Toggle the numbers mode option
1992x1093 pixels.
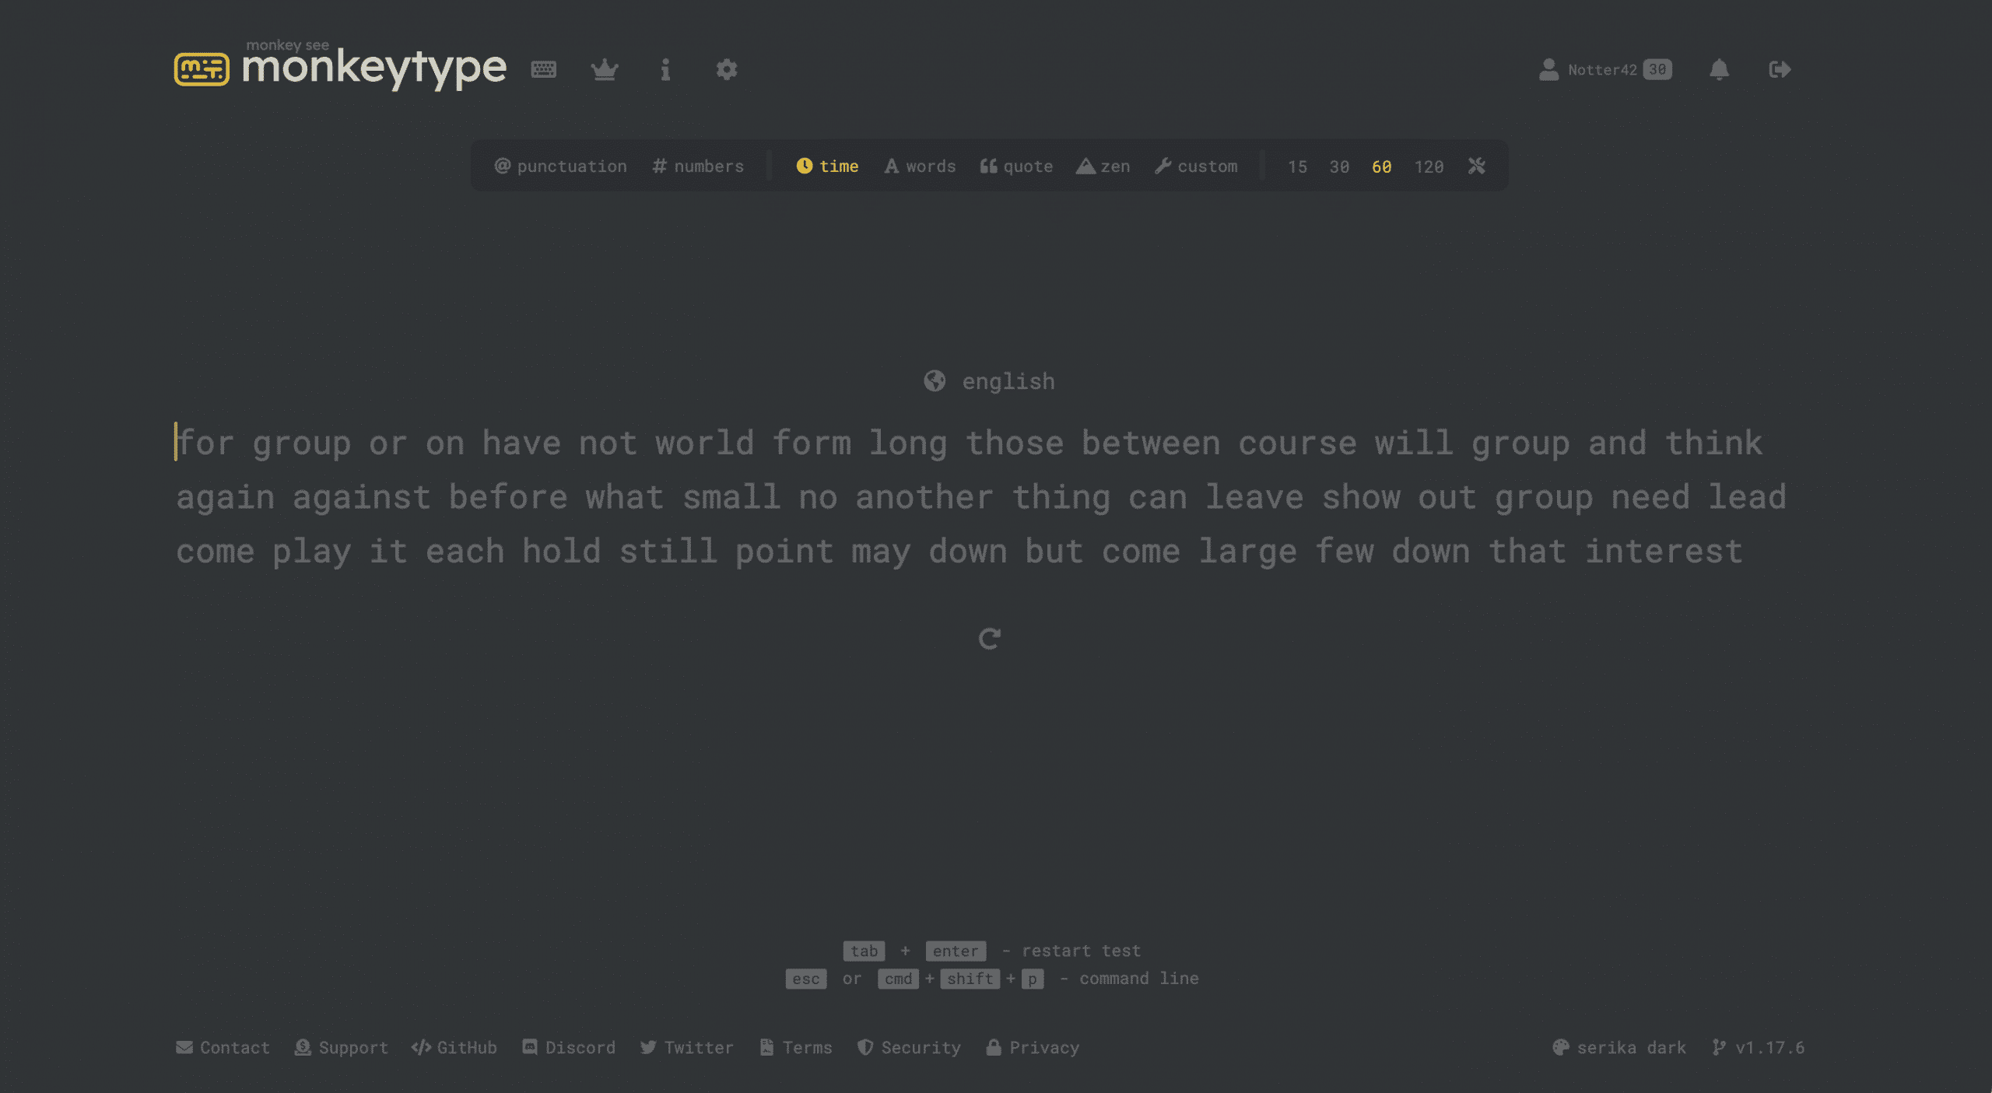[x=697, y=166]
